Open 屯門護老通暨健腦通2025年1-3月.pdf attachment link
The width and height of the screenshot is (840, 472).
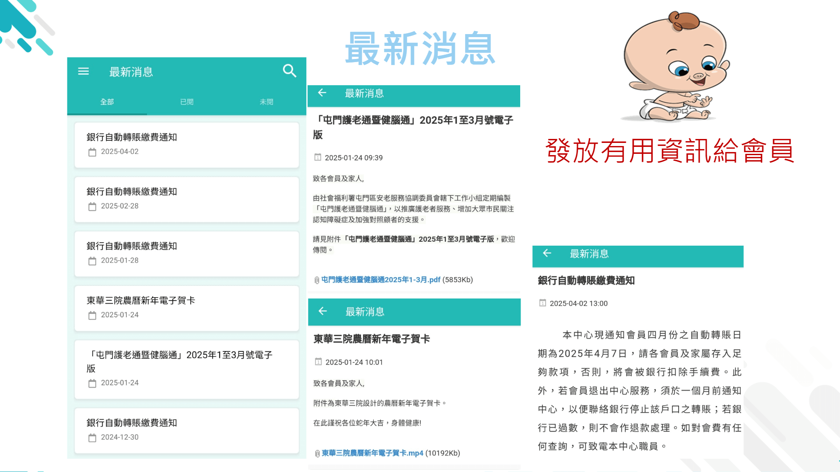click(381, 280)
